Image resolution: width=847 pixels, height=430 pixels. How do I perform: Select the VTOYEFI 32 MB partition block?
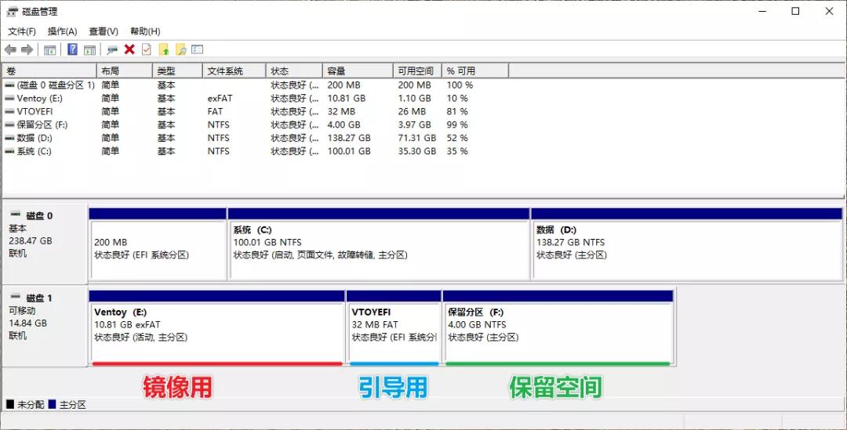(394, 327)
